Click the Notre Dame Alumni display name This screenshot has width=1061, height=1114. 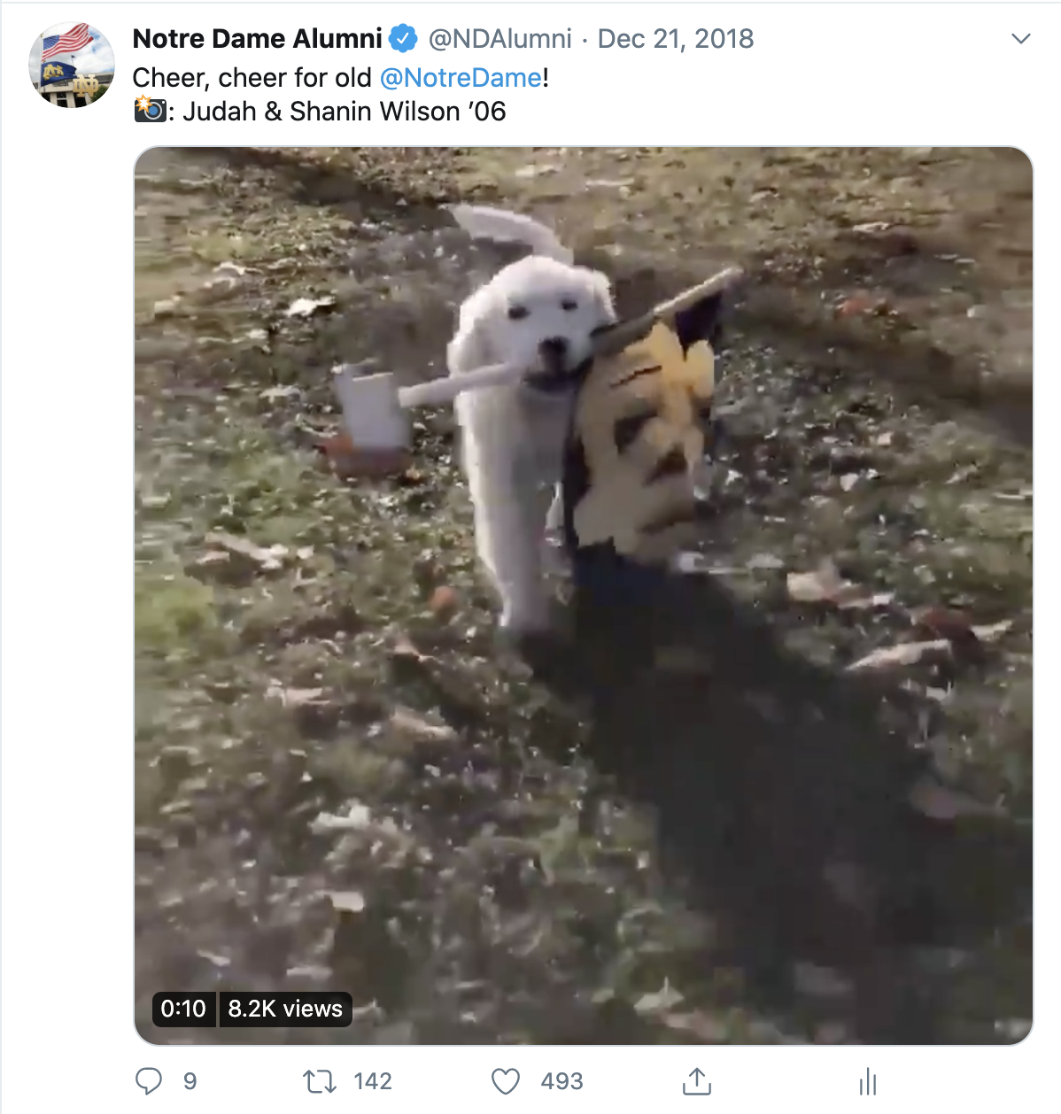coord(257,39)
